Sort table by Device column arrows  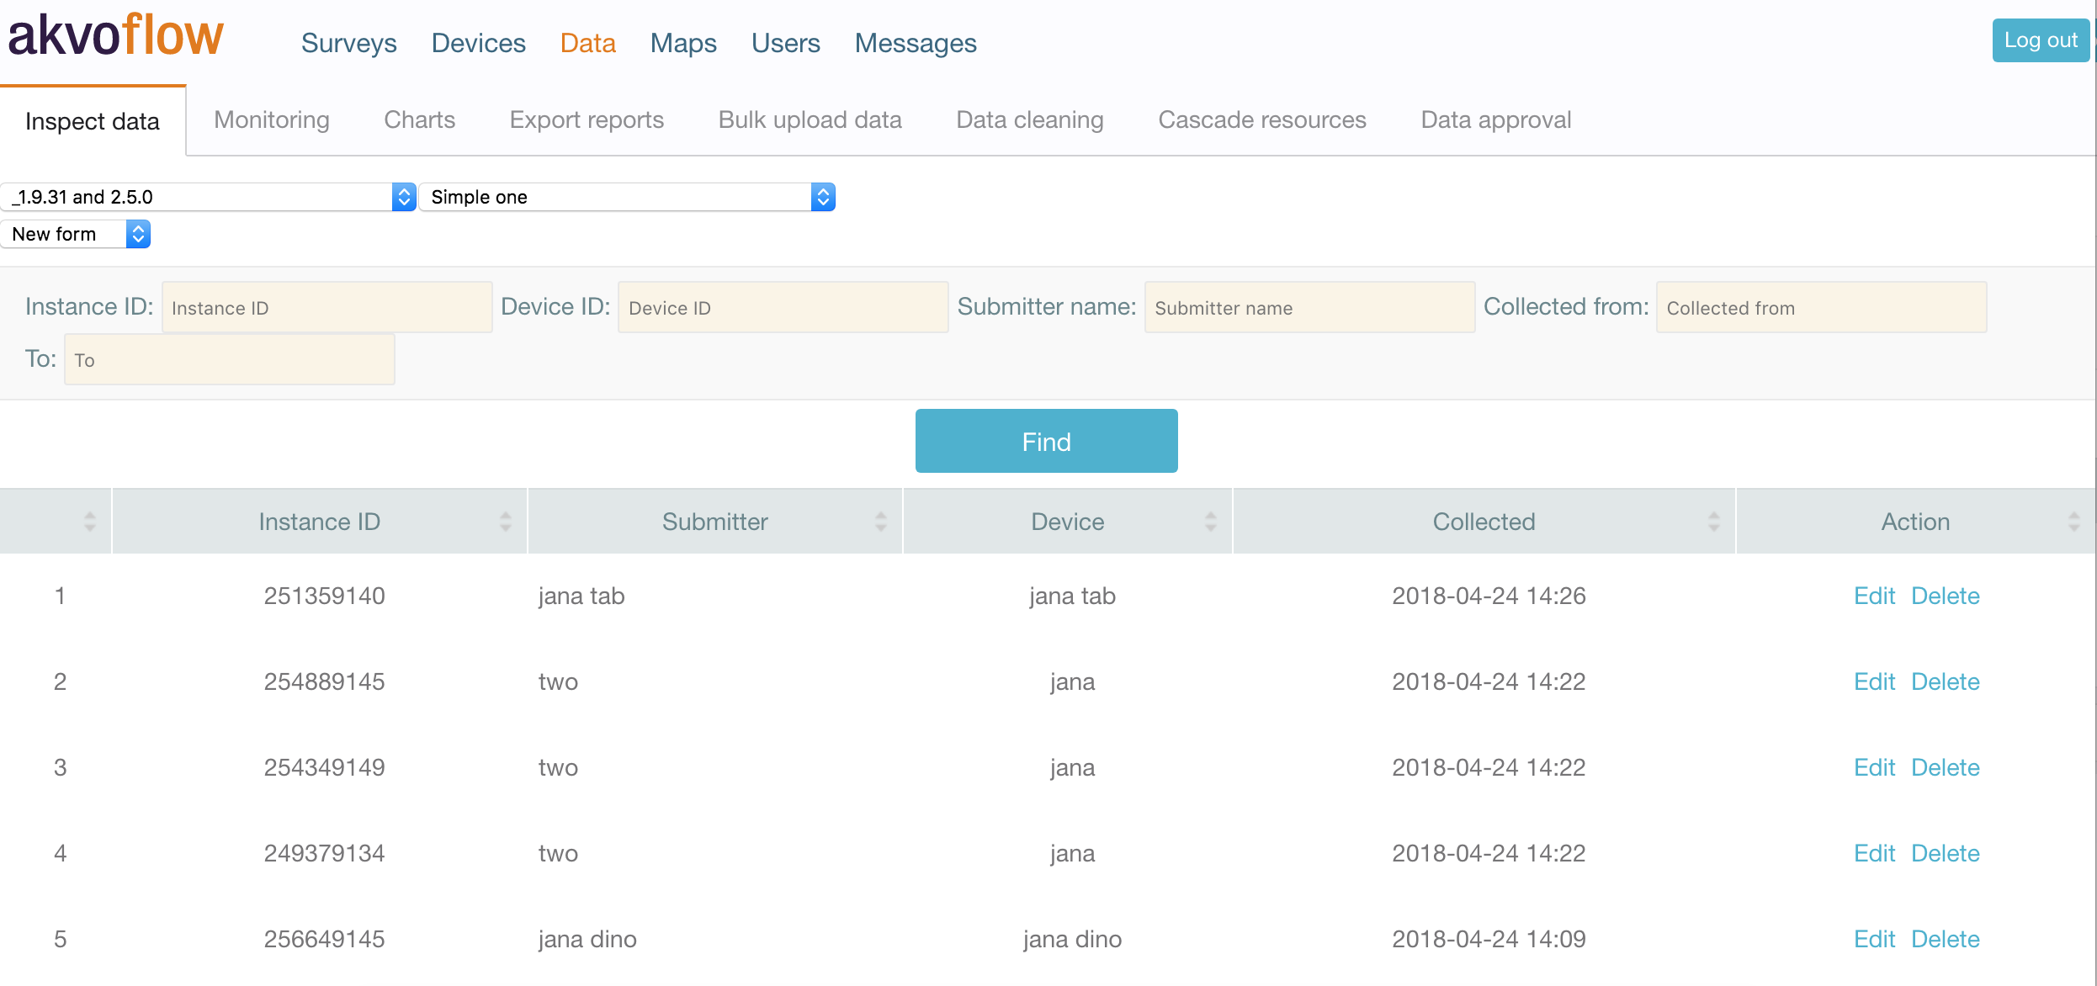coord(1210,522)
